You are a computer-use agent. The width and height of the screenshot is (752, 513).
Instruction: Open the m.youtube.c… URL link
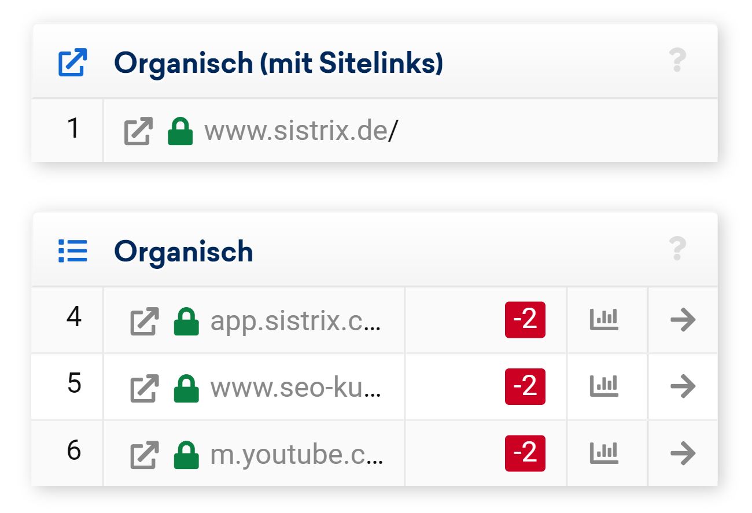[295, 455]
